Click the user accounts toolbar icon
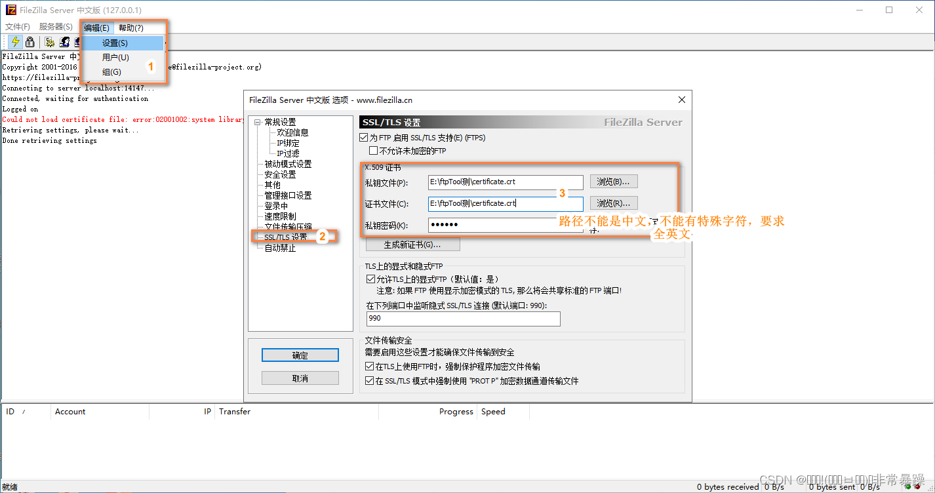Image resolution: width=935 pixels, height=493 pixels. 64,42
